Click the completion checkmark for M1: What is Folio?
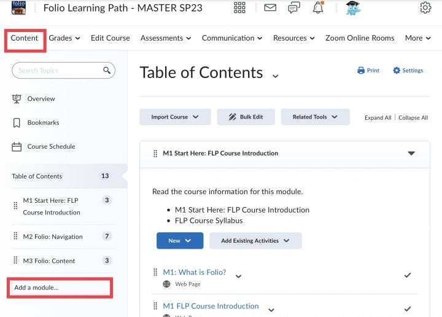 pos(408,275)
